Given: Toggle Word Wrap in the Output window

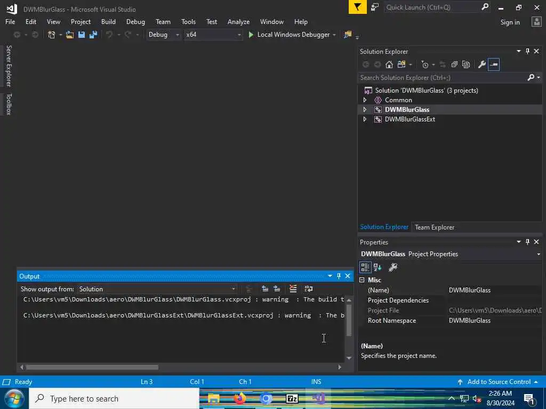Looking at the screenshot, I should [x=309, y=289].
